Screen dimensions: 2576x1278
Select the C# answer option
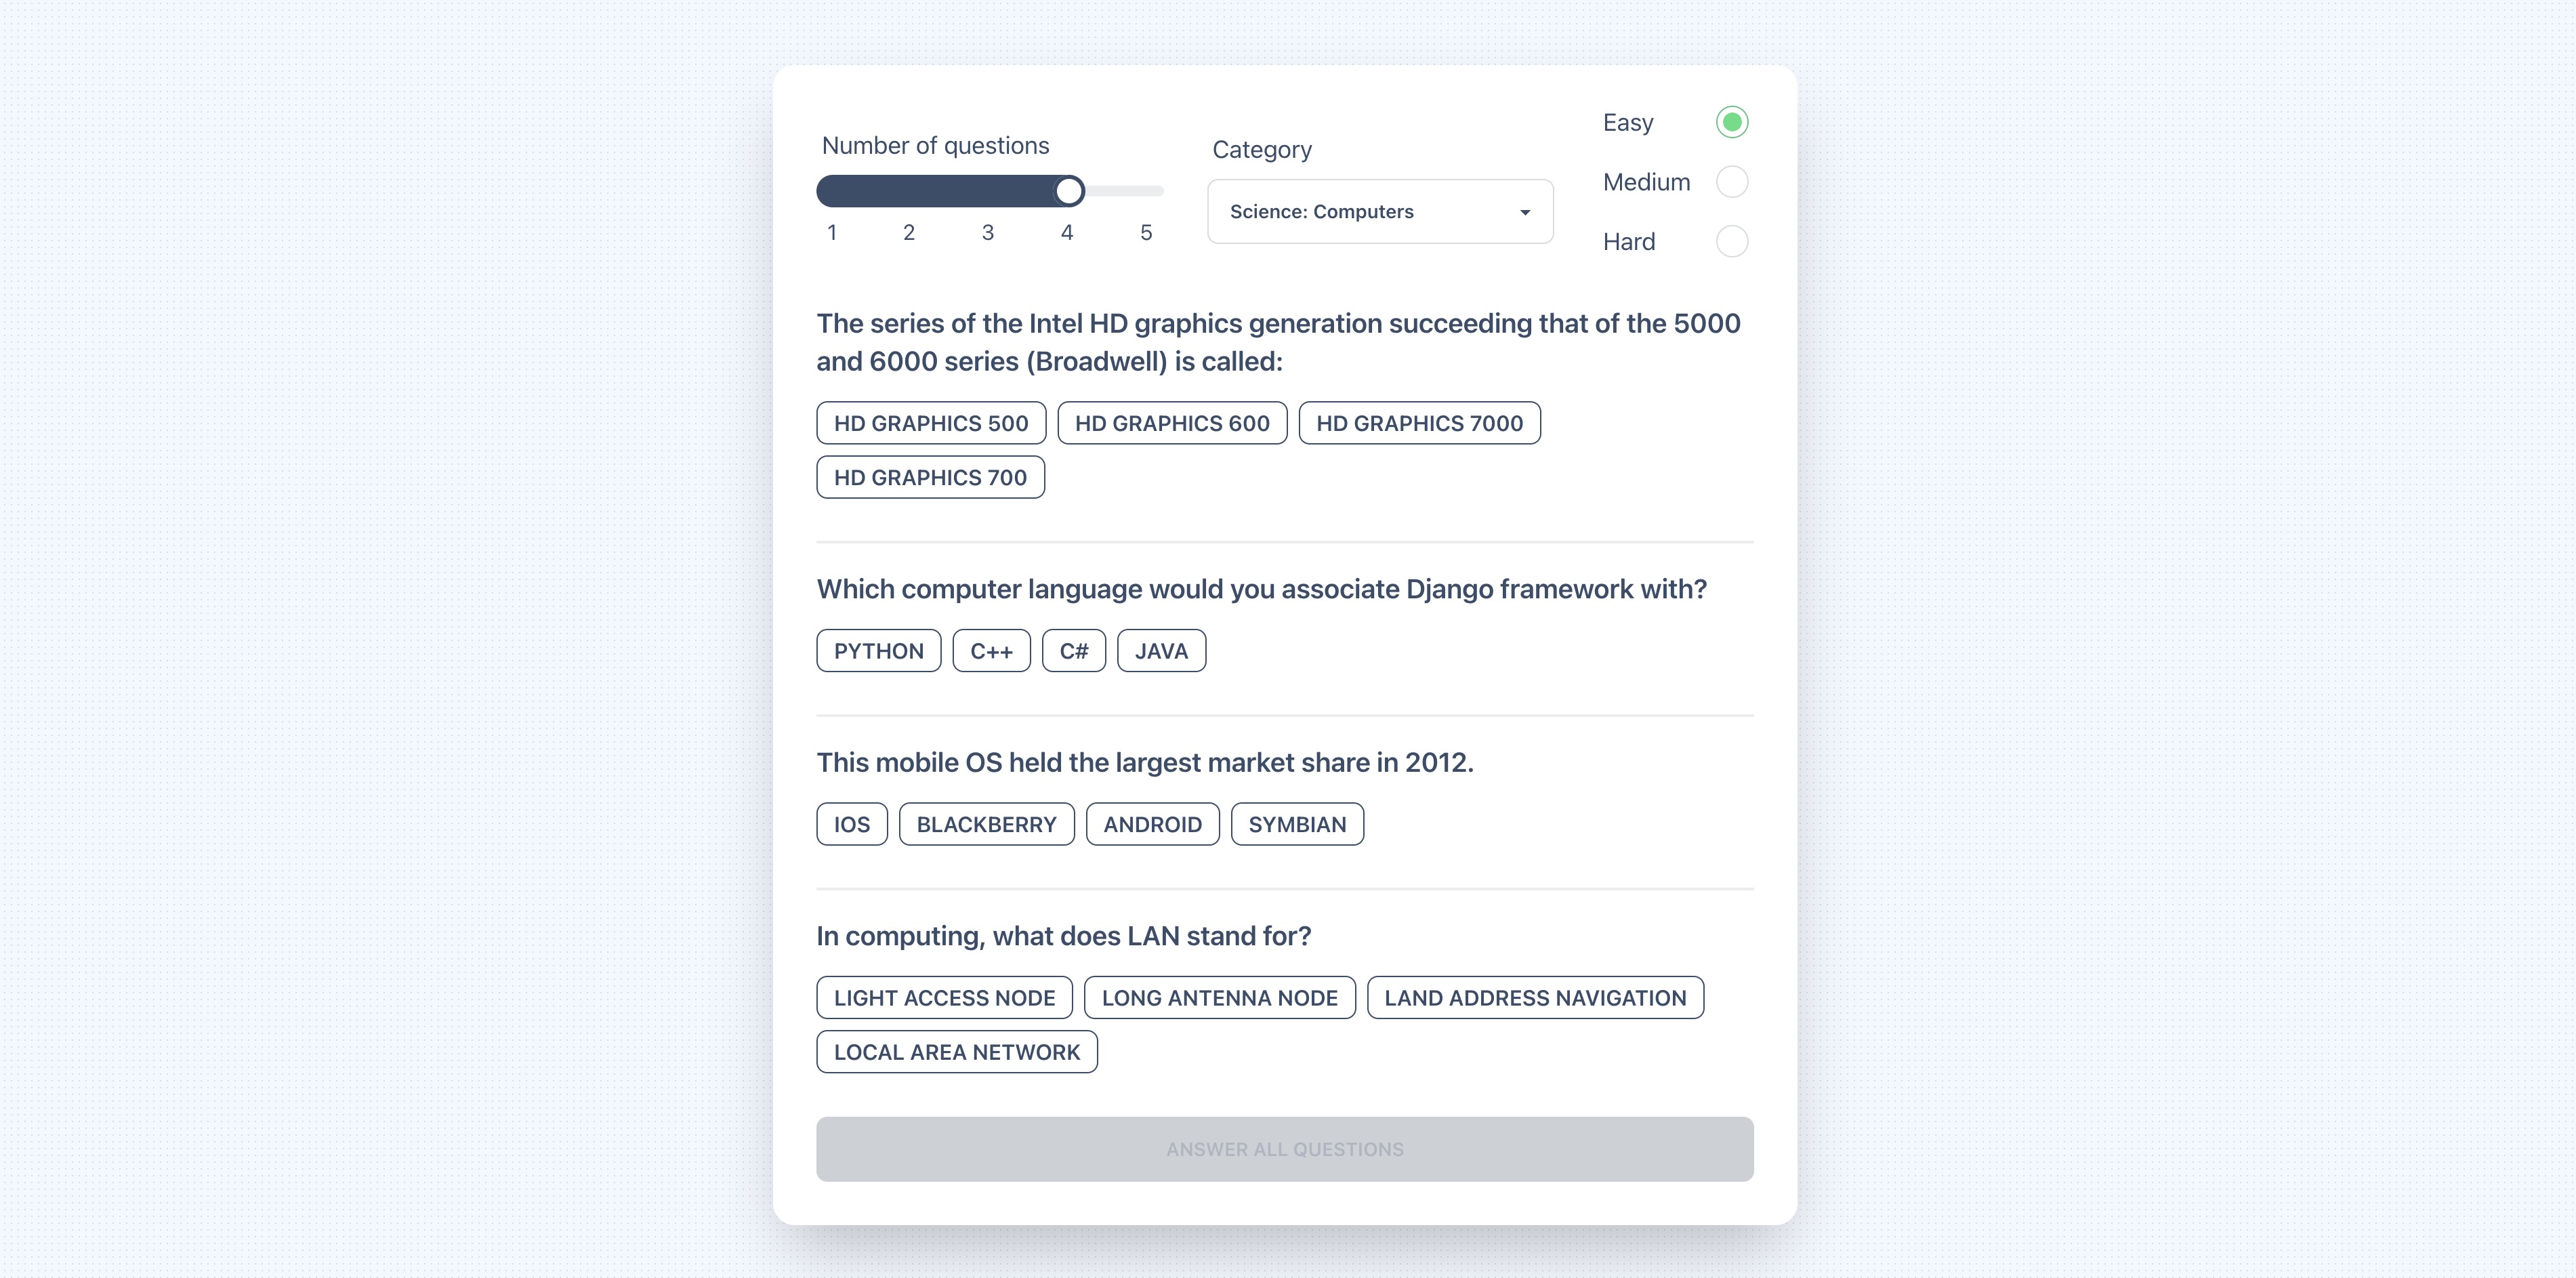[x=1074, y=651]
